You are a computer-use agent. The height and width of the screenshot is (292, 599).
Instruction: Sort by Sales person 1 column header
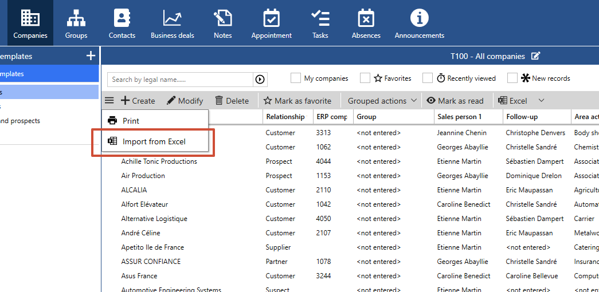pos(468,117)
